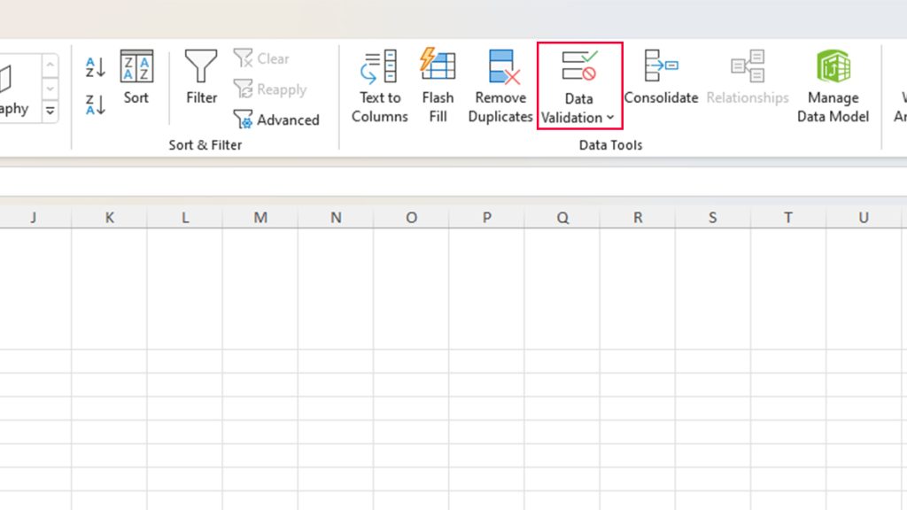
Task: Select column Q header
Action: click(562, 218)
